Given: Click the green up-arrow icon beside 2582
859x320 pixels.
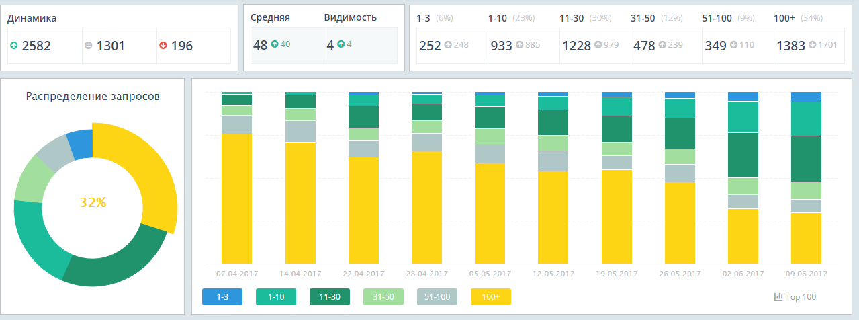Looking at the screenshot, I should (x=14, y=46).
